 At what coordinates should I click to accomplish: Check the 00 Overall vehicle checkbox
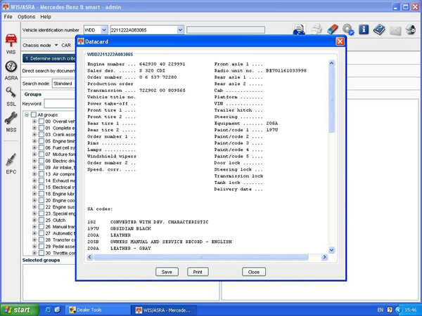[41, 121]
